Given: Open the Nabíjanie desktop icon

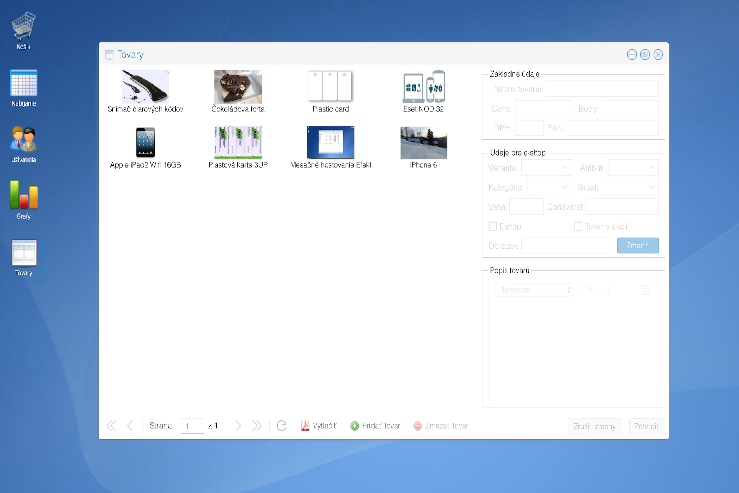Looking at the screenshot, I should [x=23, y=83].
